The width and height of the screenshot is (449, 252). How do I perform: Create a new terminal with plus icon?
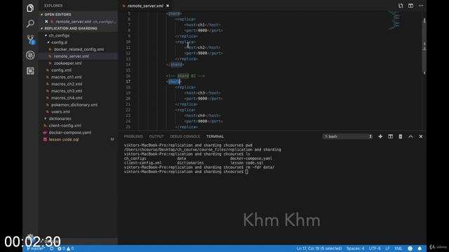point(380,136)
